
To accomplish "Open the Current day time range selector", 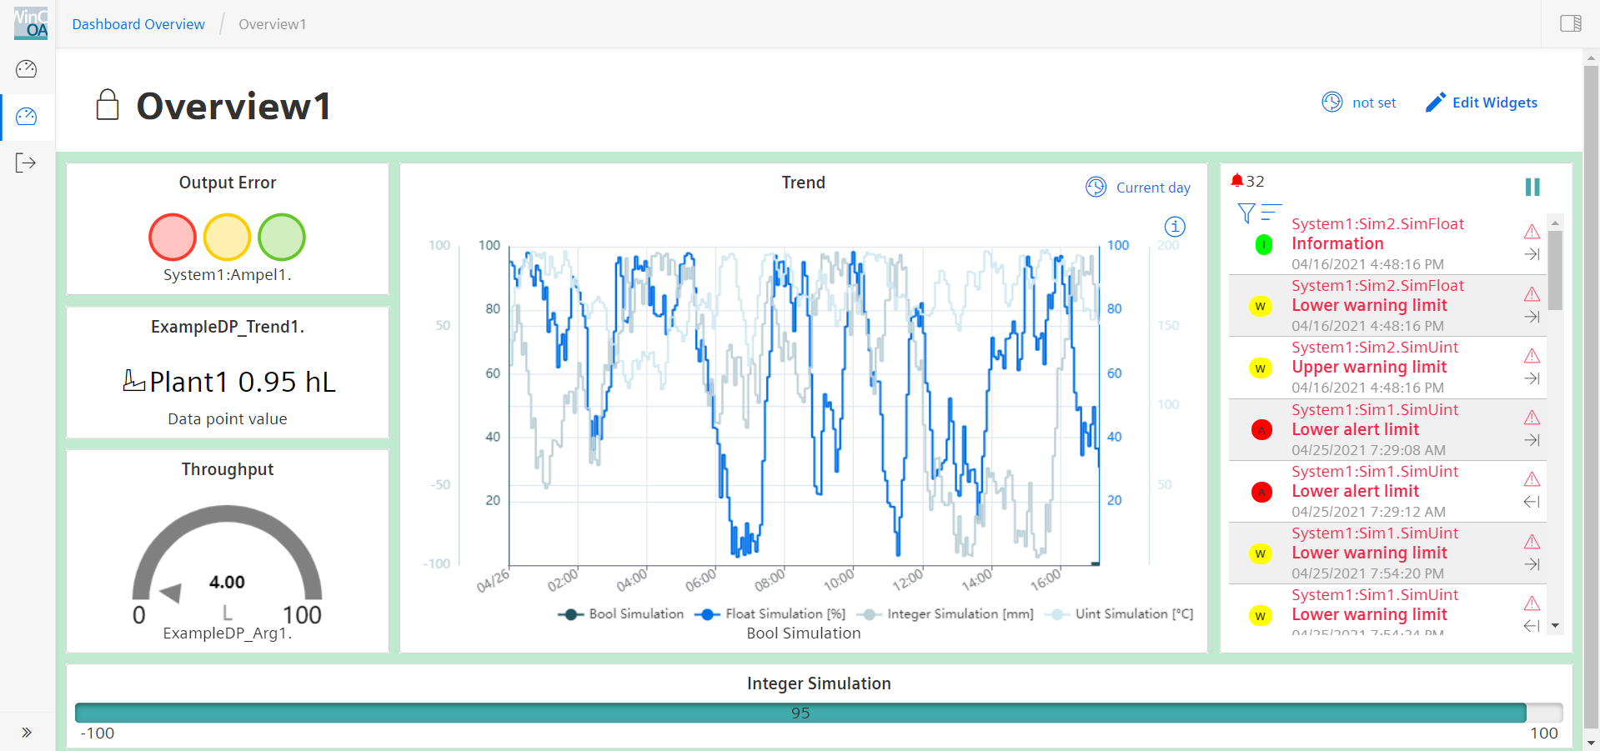I will point(1138,188).
